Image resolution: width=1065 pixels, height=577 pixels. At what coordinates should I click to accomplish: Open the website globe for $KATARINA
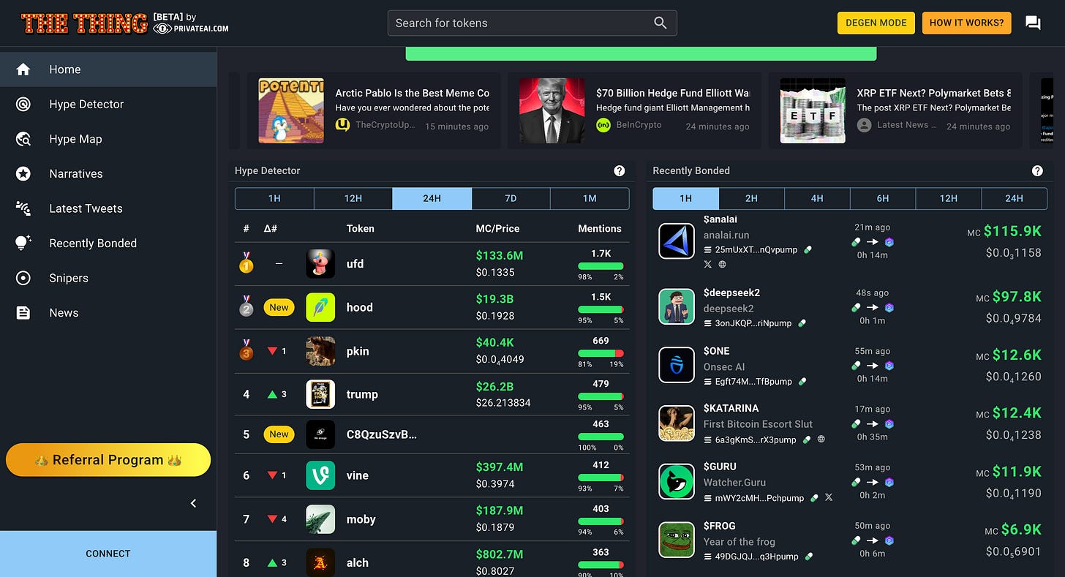[821, 440]
